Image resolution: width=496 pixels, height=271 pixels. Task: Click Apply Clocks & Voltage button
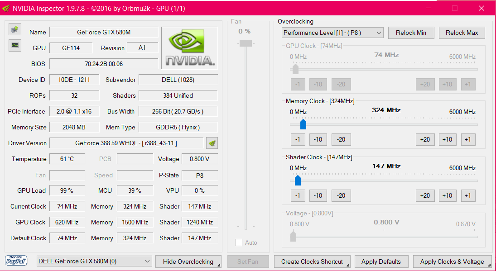point(452,261)
